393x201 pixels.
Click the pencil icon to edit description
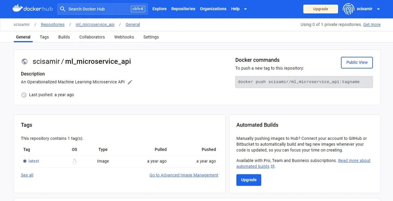tap(130, 82)
